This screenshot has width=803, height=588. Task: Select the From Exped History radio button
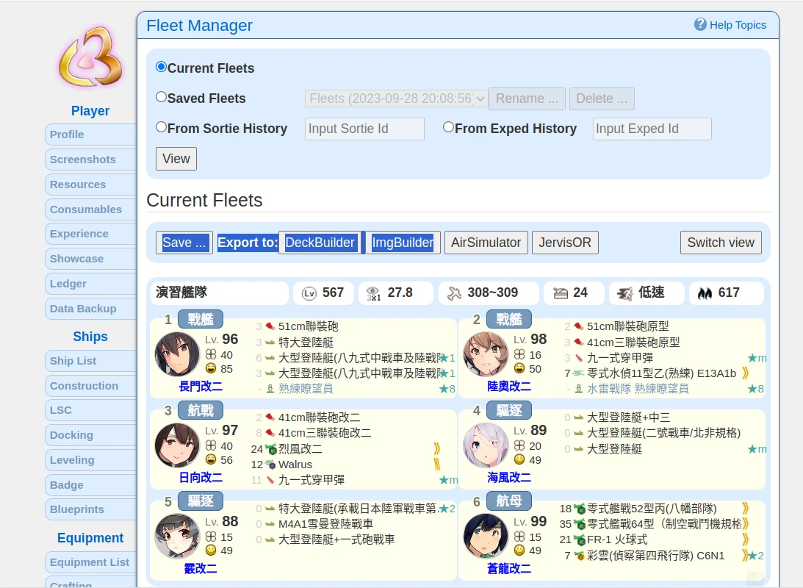(449, 127)
